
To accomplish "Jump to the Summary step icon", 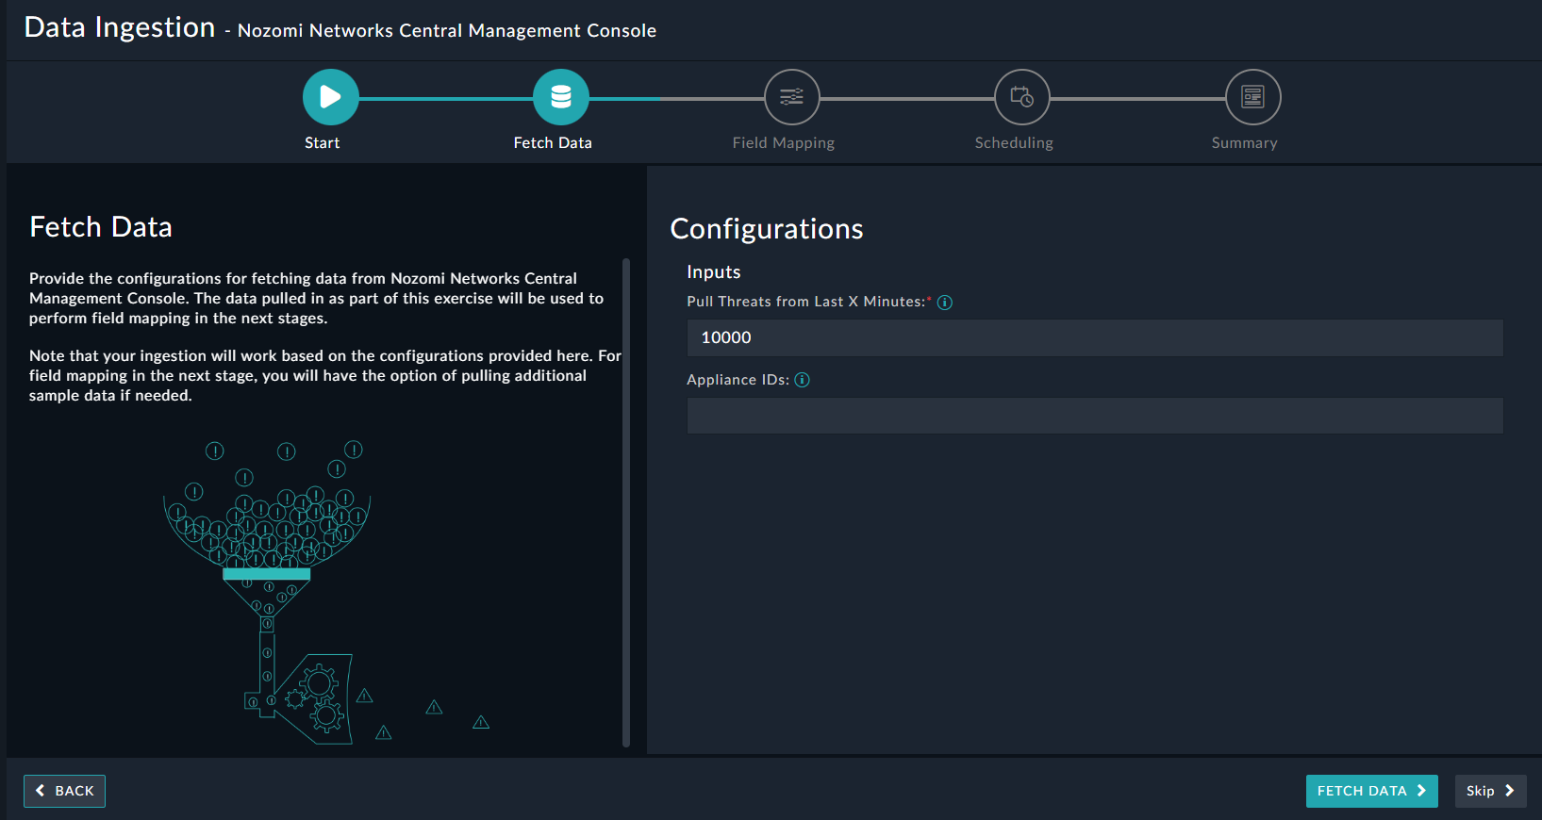I will pos(1252,97).
